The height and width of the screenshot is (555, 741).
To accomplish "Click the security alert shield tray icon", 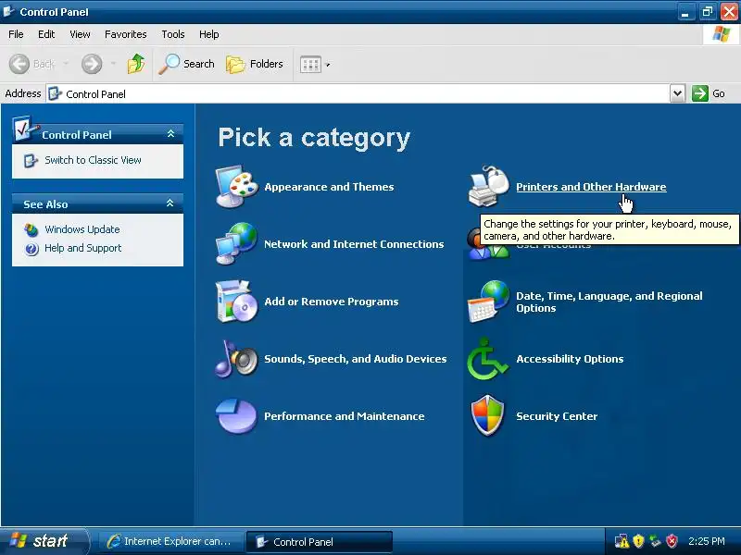I will (638, 541).
